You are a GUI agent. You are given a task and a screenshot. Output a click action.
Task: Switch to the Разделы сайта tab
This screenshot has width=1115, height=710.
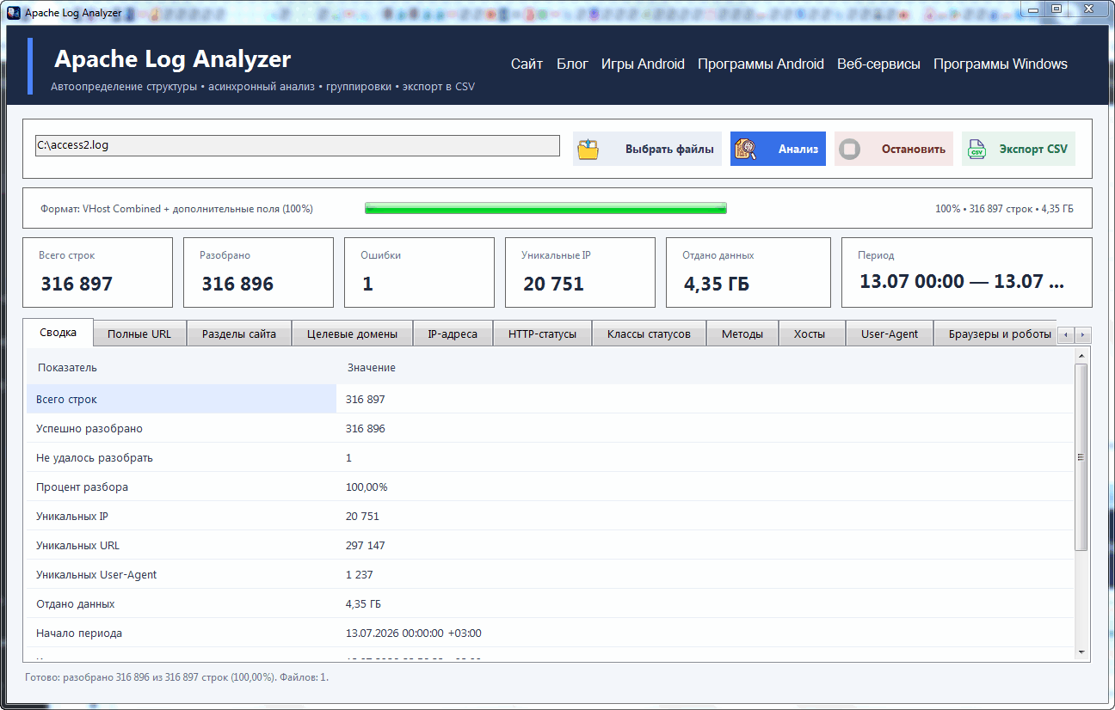coord(239,334)
